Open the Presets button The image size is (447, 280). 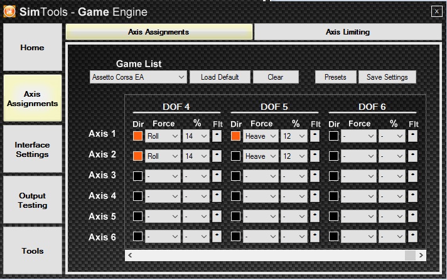pyautogui.click(x=335, y=77)
